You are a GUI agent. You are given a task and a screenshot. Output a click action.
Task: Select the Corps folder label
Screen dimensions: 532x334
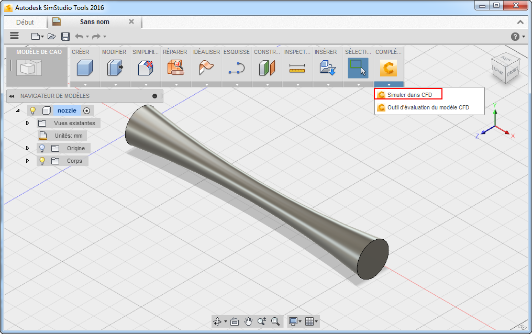(x=74, y=161)
